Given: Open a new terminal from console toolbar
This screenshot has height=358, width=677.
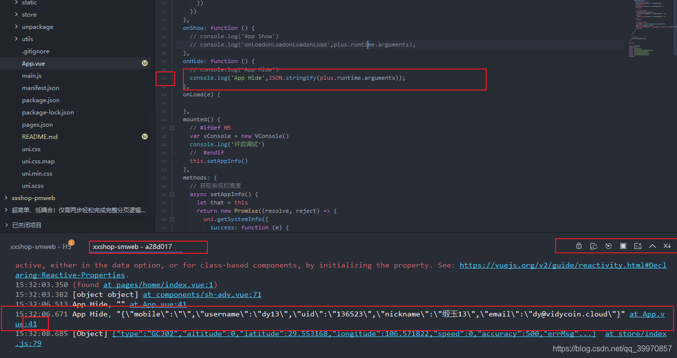Looking at the screenshot, I should (x=638, y=246).
